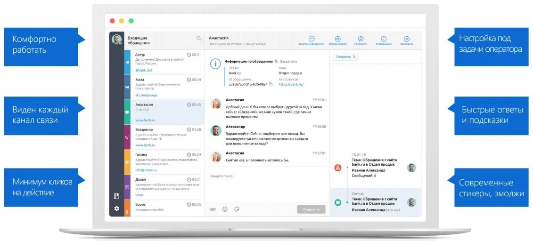The image size is (533, 241).
Task: Click the circled info icon in request details
Action: click(x=215, y=64)
